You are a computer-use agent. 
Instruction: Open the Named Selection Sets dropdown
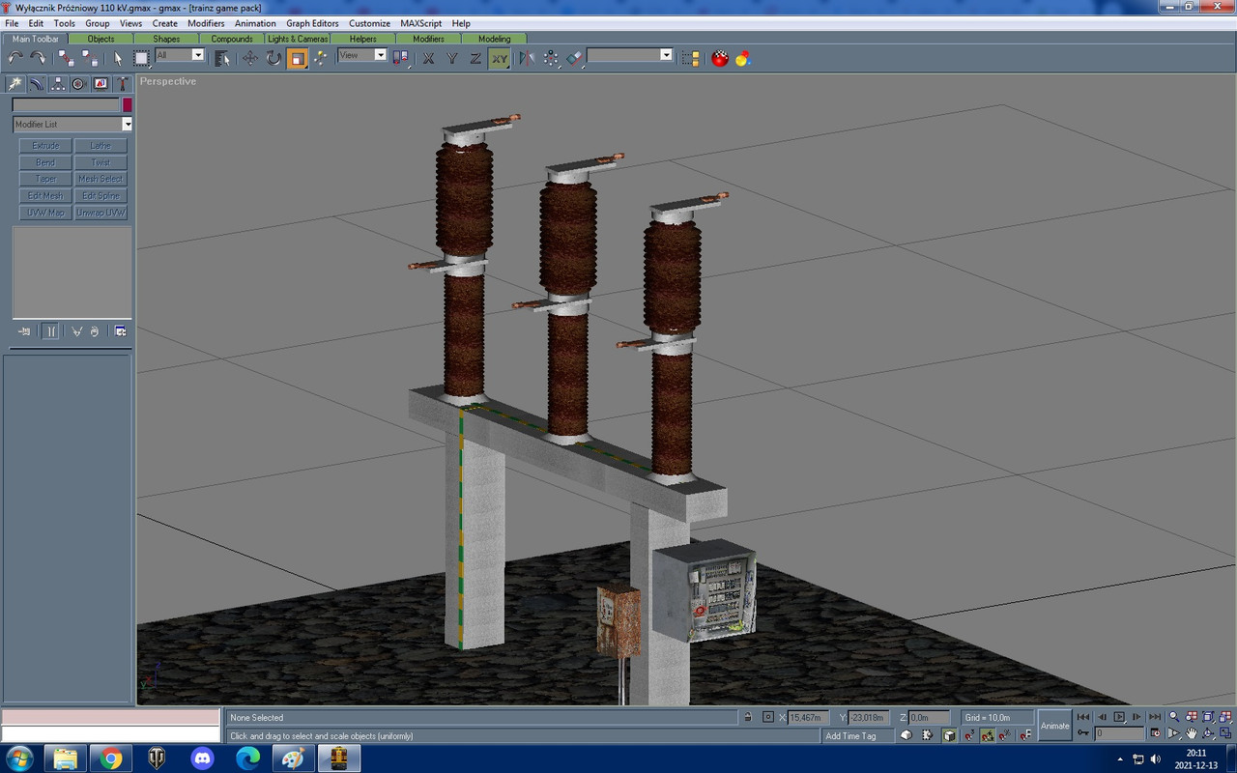[x=666, y=55]
